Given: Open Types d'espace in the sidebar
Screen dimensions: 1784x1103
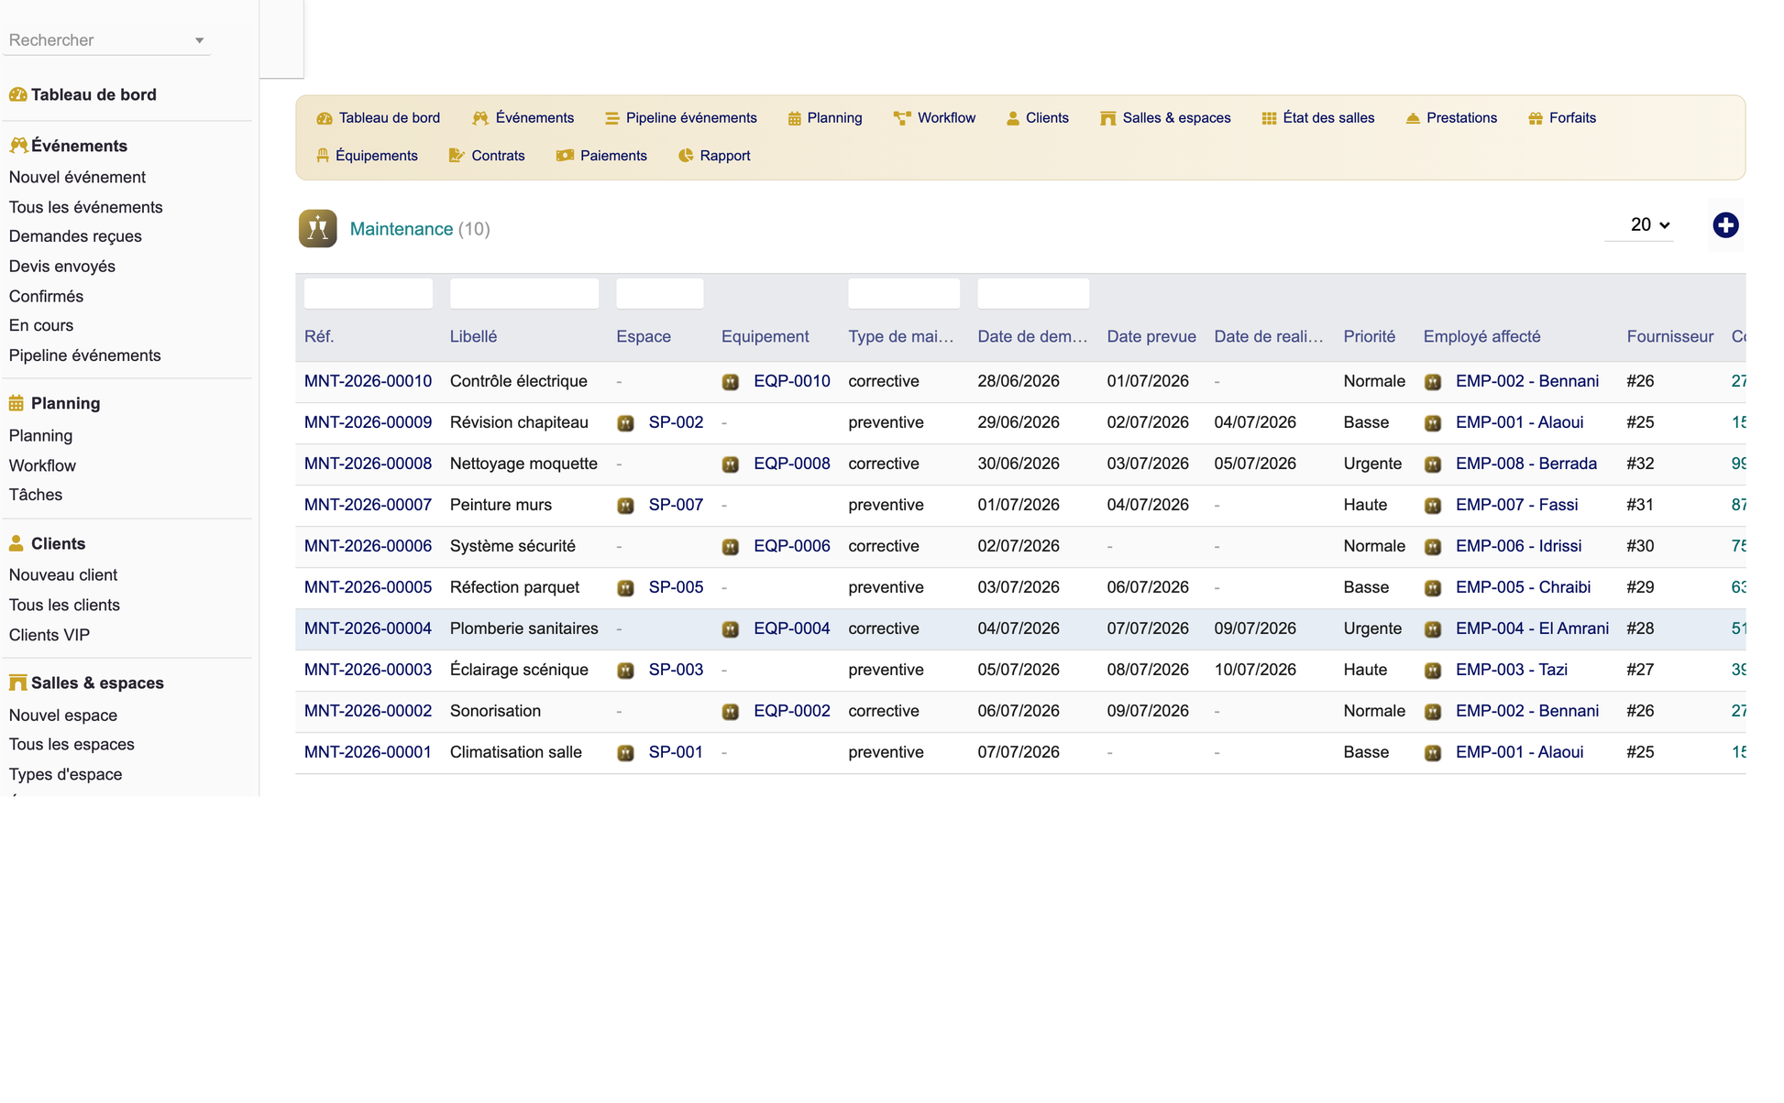Looking at the screenshot, I should click(x=65, y=774).
